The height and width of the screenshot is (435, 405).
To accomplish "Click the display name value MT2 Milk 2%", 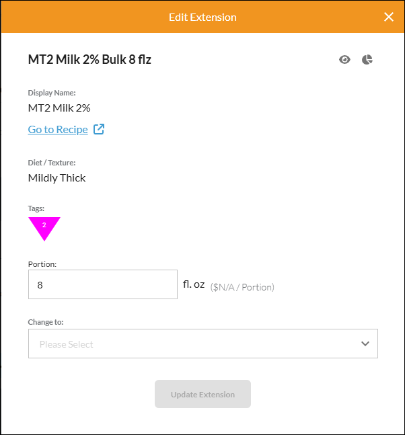I will click(x=59, y=108).
